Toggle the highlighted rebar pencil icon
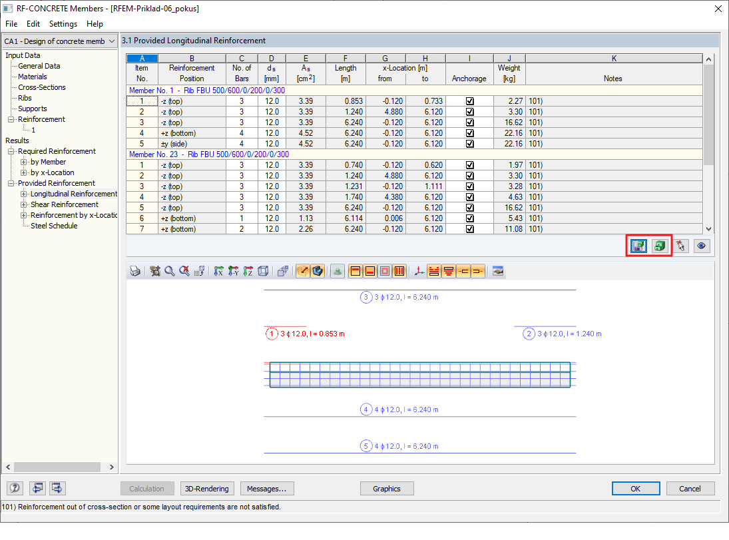729x540 pixels. click(303, 271)
